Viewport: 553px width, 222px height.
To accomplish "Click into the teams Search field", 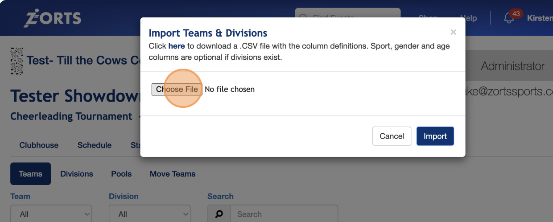I will click(x=284, y=214).
